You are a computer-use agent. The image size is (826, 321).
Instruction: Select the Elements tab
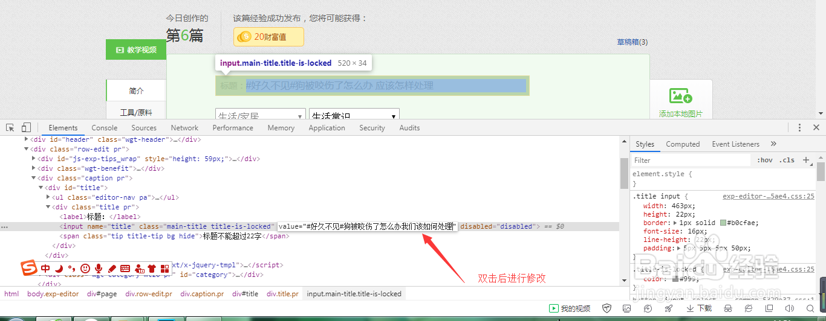tap(63, 128)
